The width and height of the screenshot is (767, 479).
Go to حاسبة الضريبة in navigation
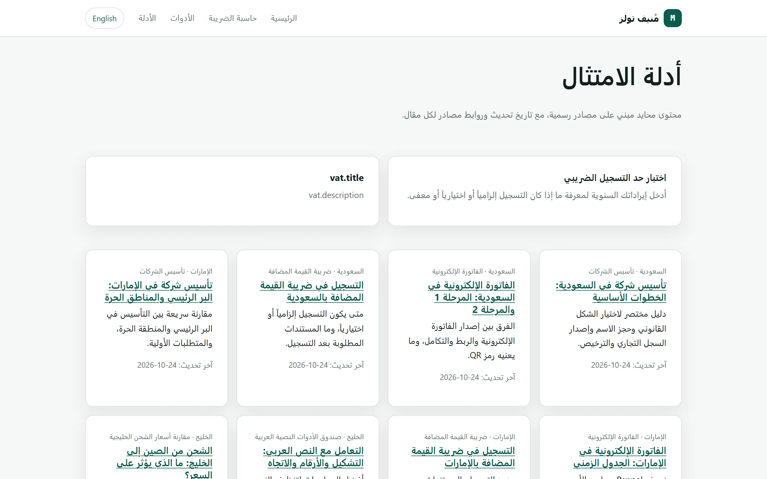click(x=233, y=18)
